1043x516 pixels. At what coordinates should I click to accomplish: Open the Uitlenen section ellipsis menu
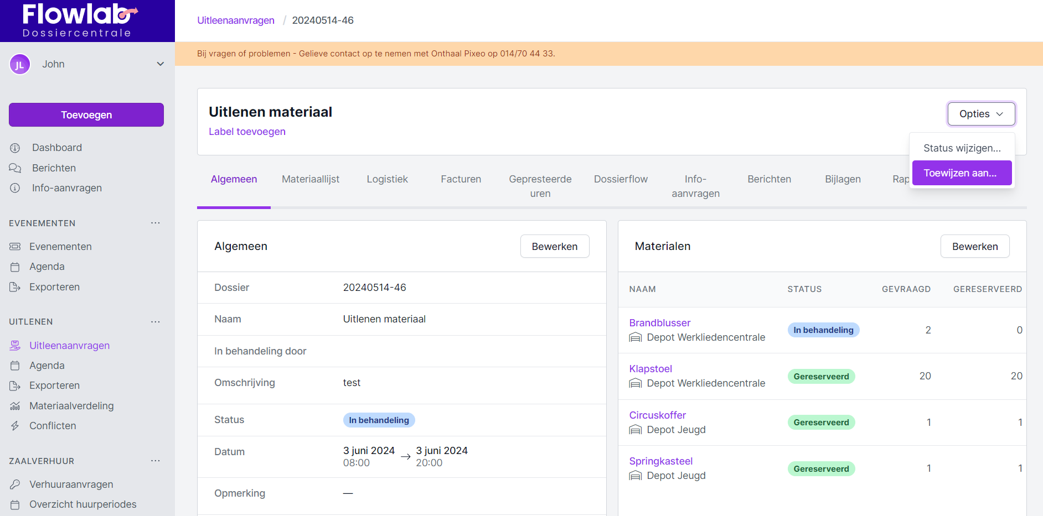pyautogui.click(x=156, y=322)
